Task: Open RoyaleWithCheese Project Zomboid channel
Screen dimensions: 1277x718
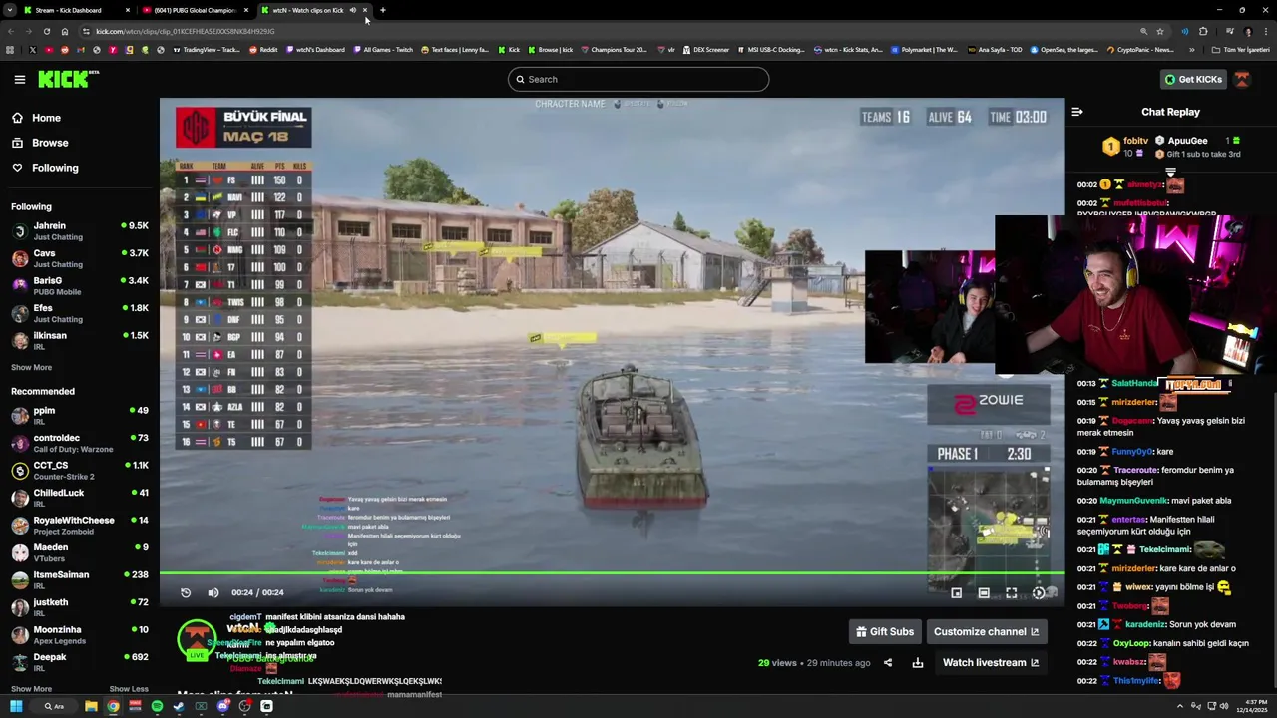Action: (80, 525)
